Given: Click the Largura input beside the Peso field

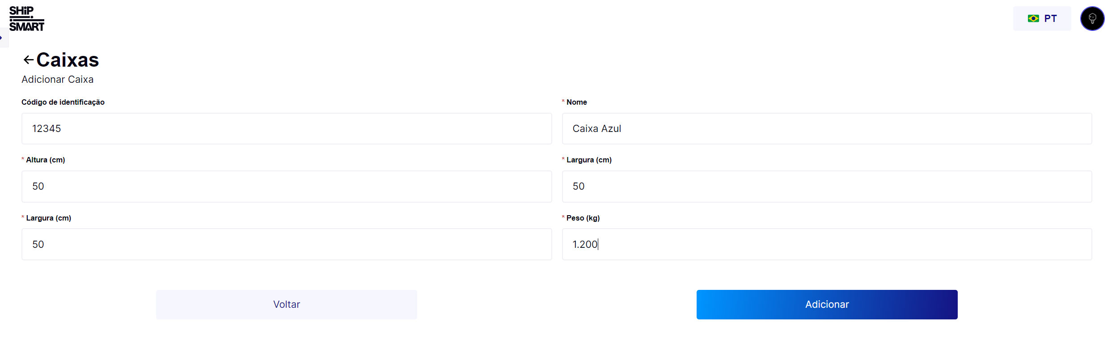Looking at the screenshot, I should click(x=286, y=245).
